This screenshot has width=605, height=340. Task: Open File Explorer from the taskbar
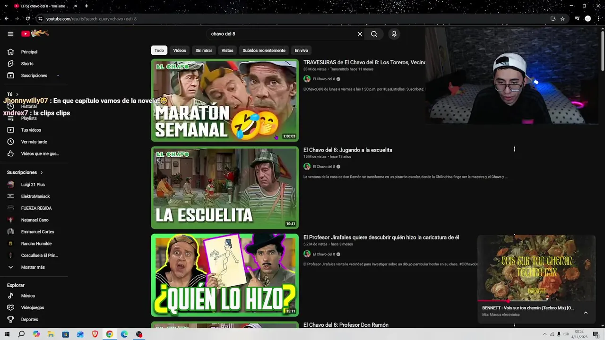click(x=51, y=334)
